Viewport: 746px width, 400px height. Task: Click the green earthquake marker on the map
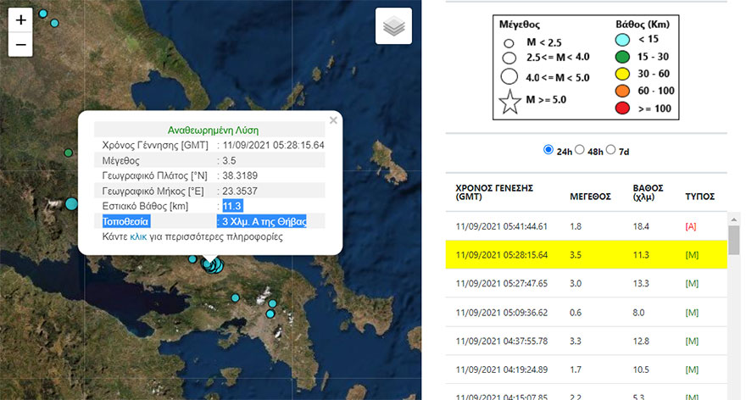(x=68, y=153)
